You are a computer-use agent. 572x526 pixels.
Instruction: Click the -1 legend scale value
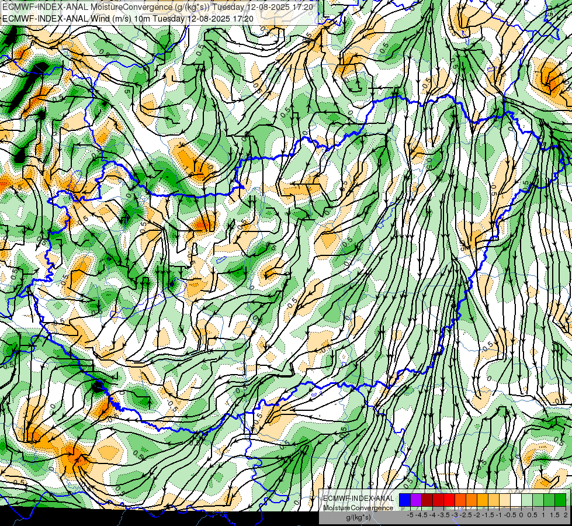499,515
